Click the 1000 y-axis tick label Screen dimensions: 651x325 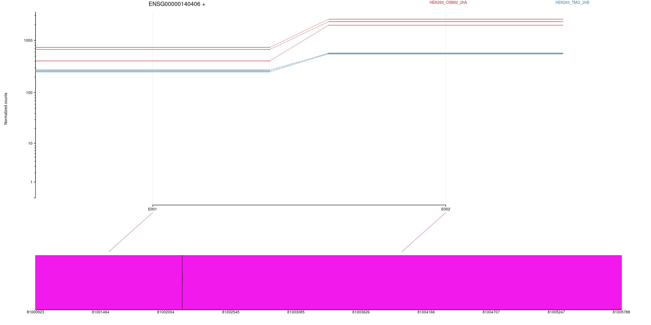click(28, 40)
